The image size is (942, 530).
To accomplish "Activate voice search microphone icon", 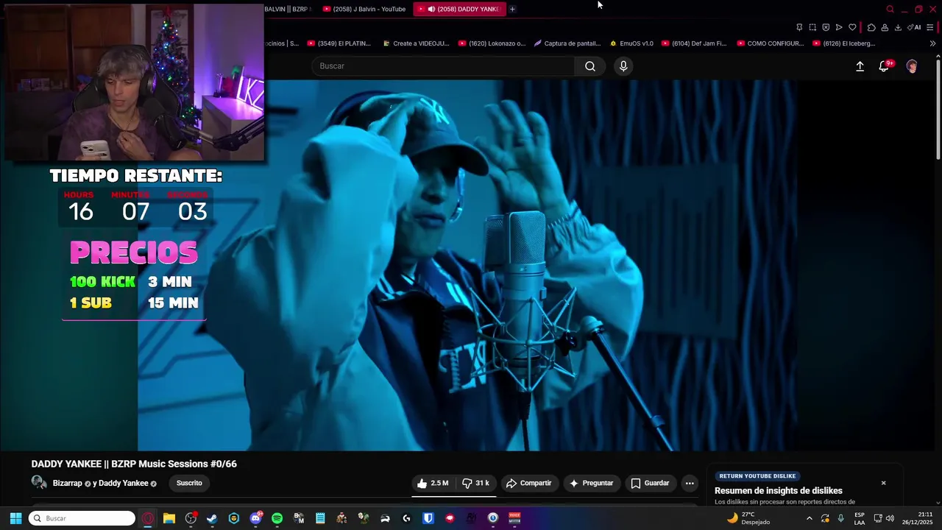I will 623,66.
